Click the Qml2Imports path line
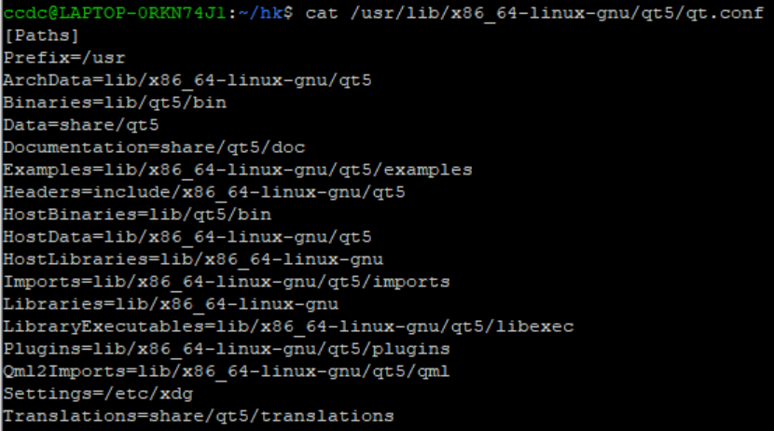Screen dimensions: 774x431 [227, 371]
